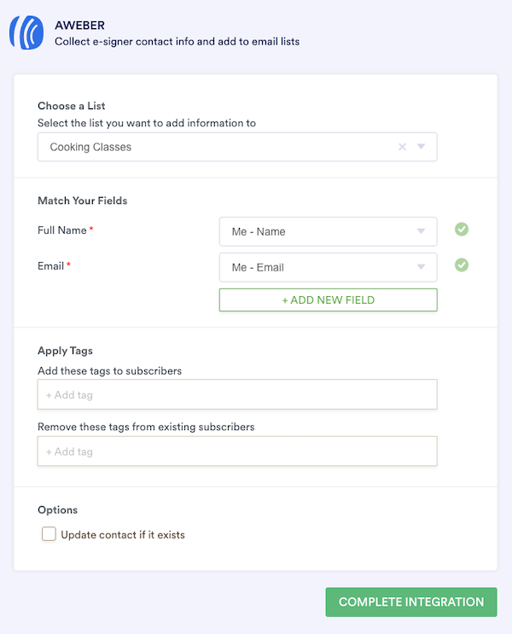Click the Email required field label
Viewport: 512px width, 634px height.
tap(51, 266)
